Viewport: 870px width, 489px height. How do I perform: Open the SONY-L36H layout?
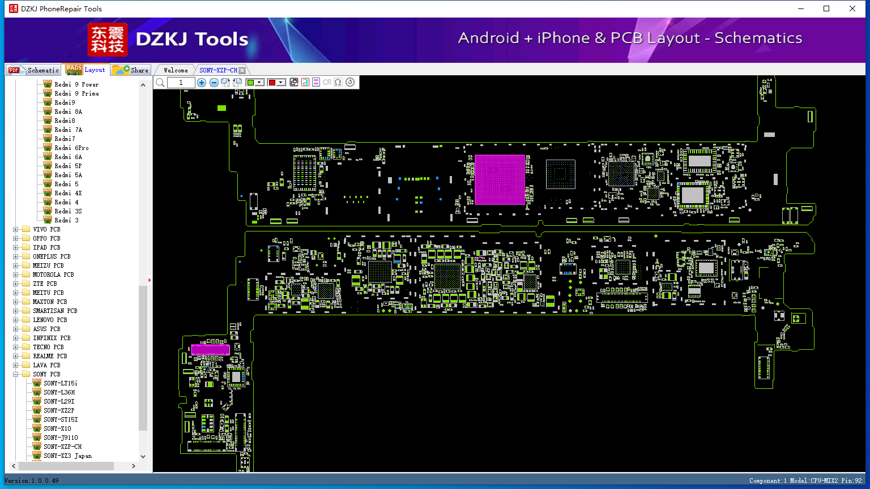coord(59,392)
